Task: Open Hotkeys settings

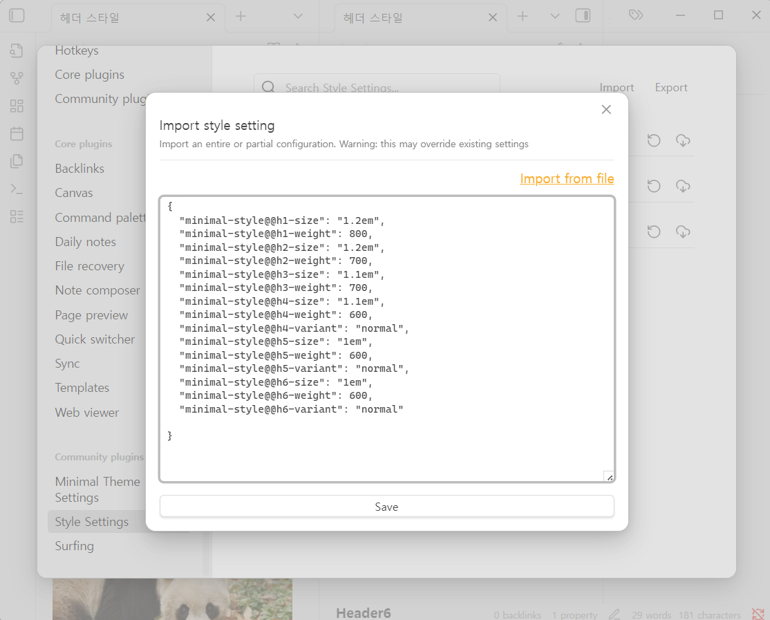Action: pos(77,50)
